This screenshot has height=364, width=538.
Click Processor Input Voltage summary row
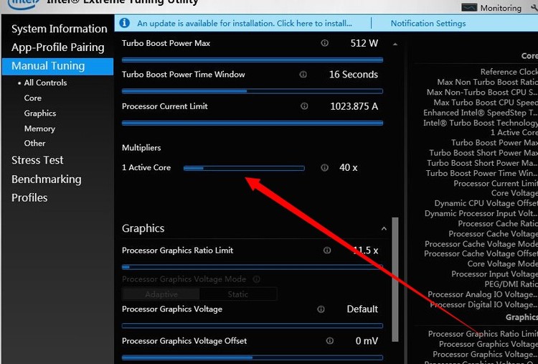(x=494, y=274)
